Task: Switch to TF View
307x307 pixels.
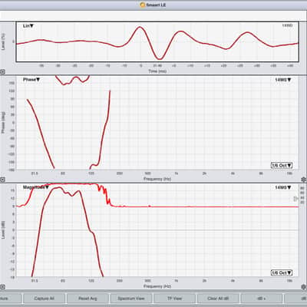Action: pos(174,299)
